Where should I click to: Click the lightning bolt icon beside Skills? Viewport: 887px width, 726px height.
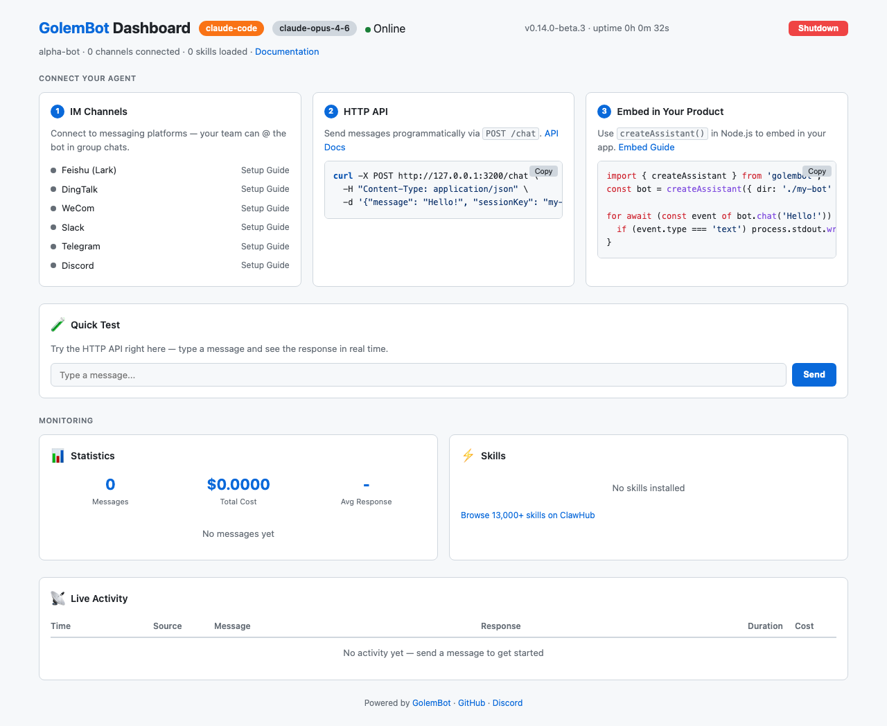[468, 456]
